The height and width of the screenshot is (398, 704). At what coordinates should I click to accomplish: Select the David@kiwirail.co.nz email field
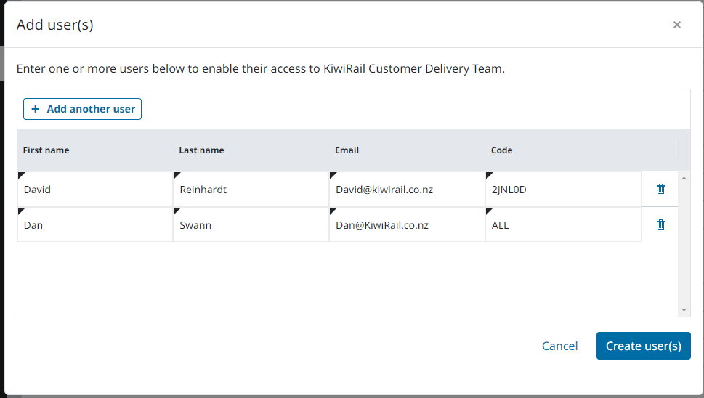click(407, 190)
